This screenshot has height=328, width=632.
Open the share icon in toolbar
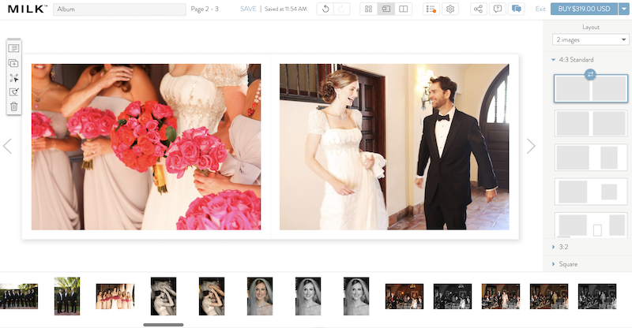pyautogui.click(x=478, y=9)
